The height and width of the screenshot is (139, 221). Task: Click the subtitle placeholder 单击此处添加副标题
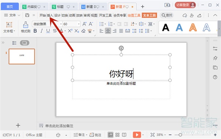pos(121,84)
